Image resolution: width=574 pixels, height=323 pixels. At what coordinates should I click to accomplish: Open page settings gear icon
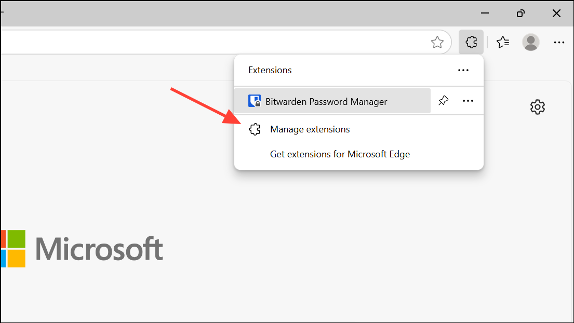point(538,107)
